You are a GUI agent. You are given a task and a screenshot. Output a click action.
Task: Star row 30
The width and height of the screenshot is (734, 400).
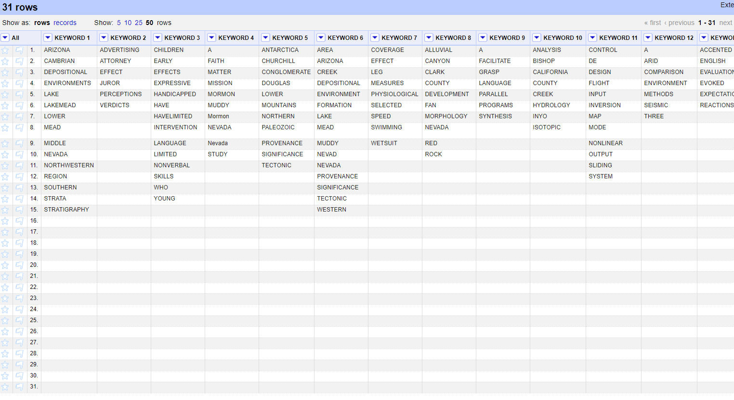5,375
